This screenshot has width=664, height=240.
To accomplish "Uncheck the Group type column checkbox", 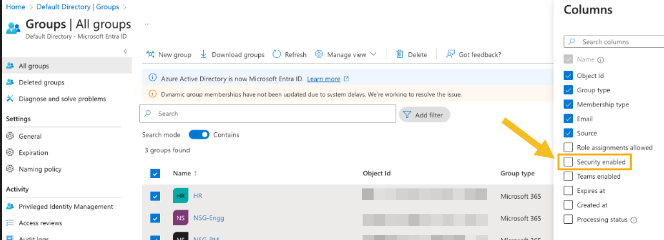I will pos(568,90).
